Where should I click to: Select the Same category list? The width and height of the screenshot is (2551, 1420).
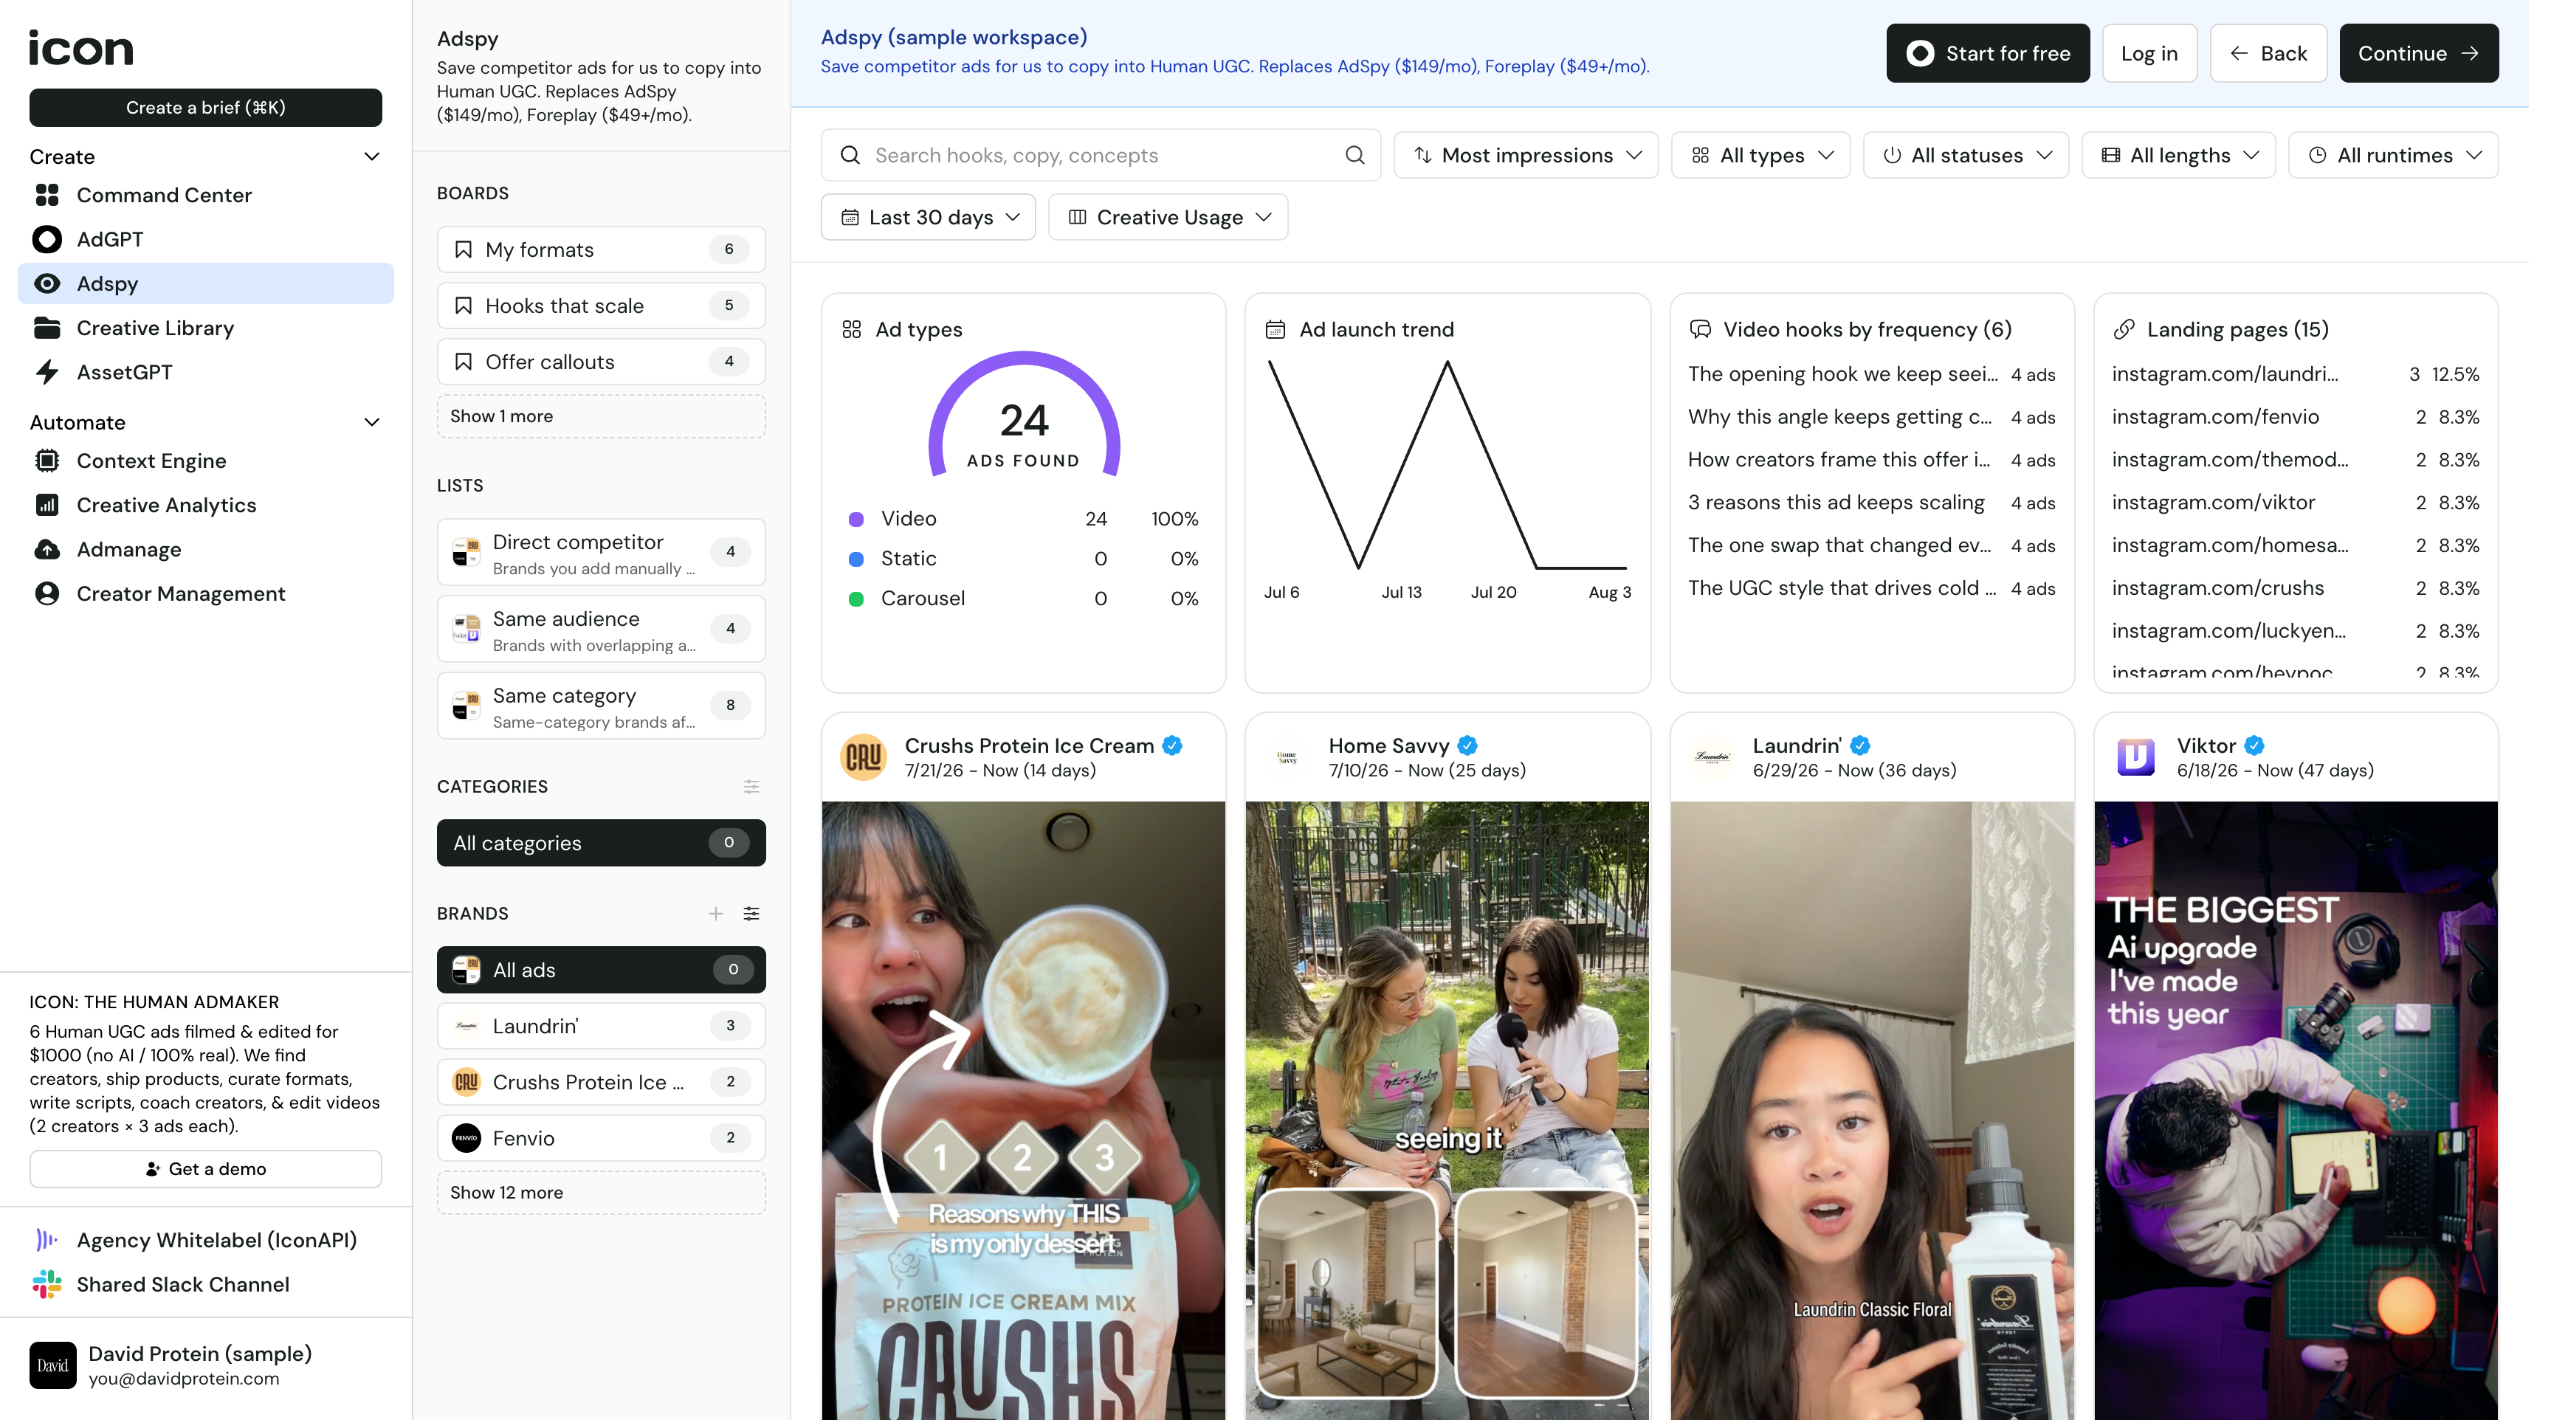[x=601, y=706]
